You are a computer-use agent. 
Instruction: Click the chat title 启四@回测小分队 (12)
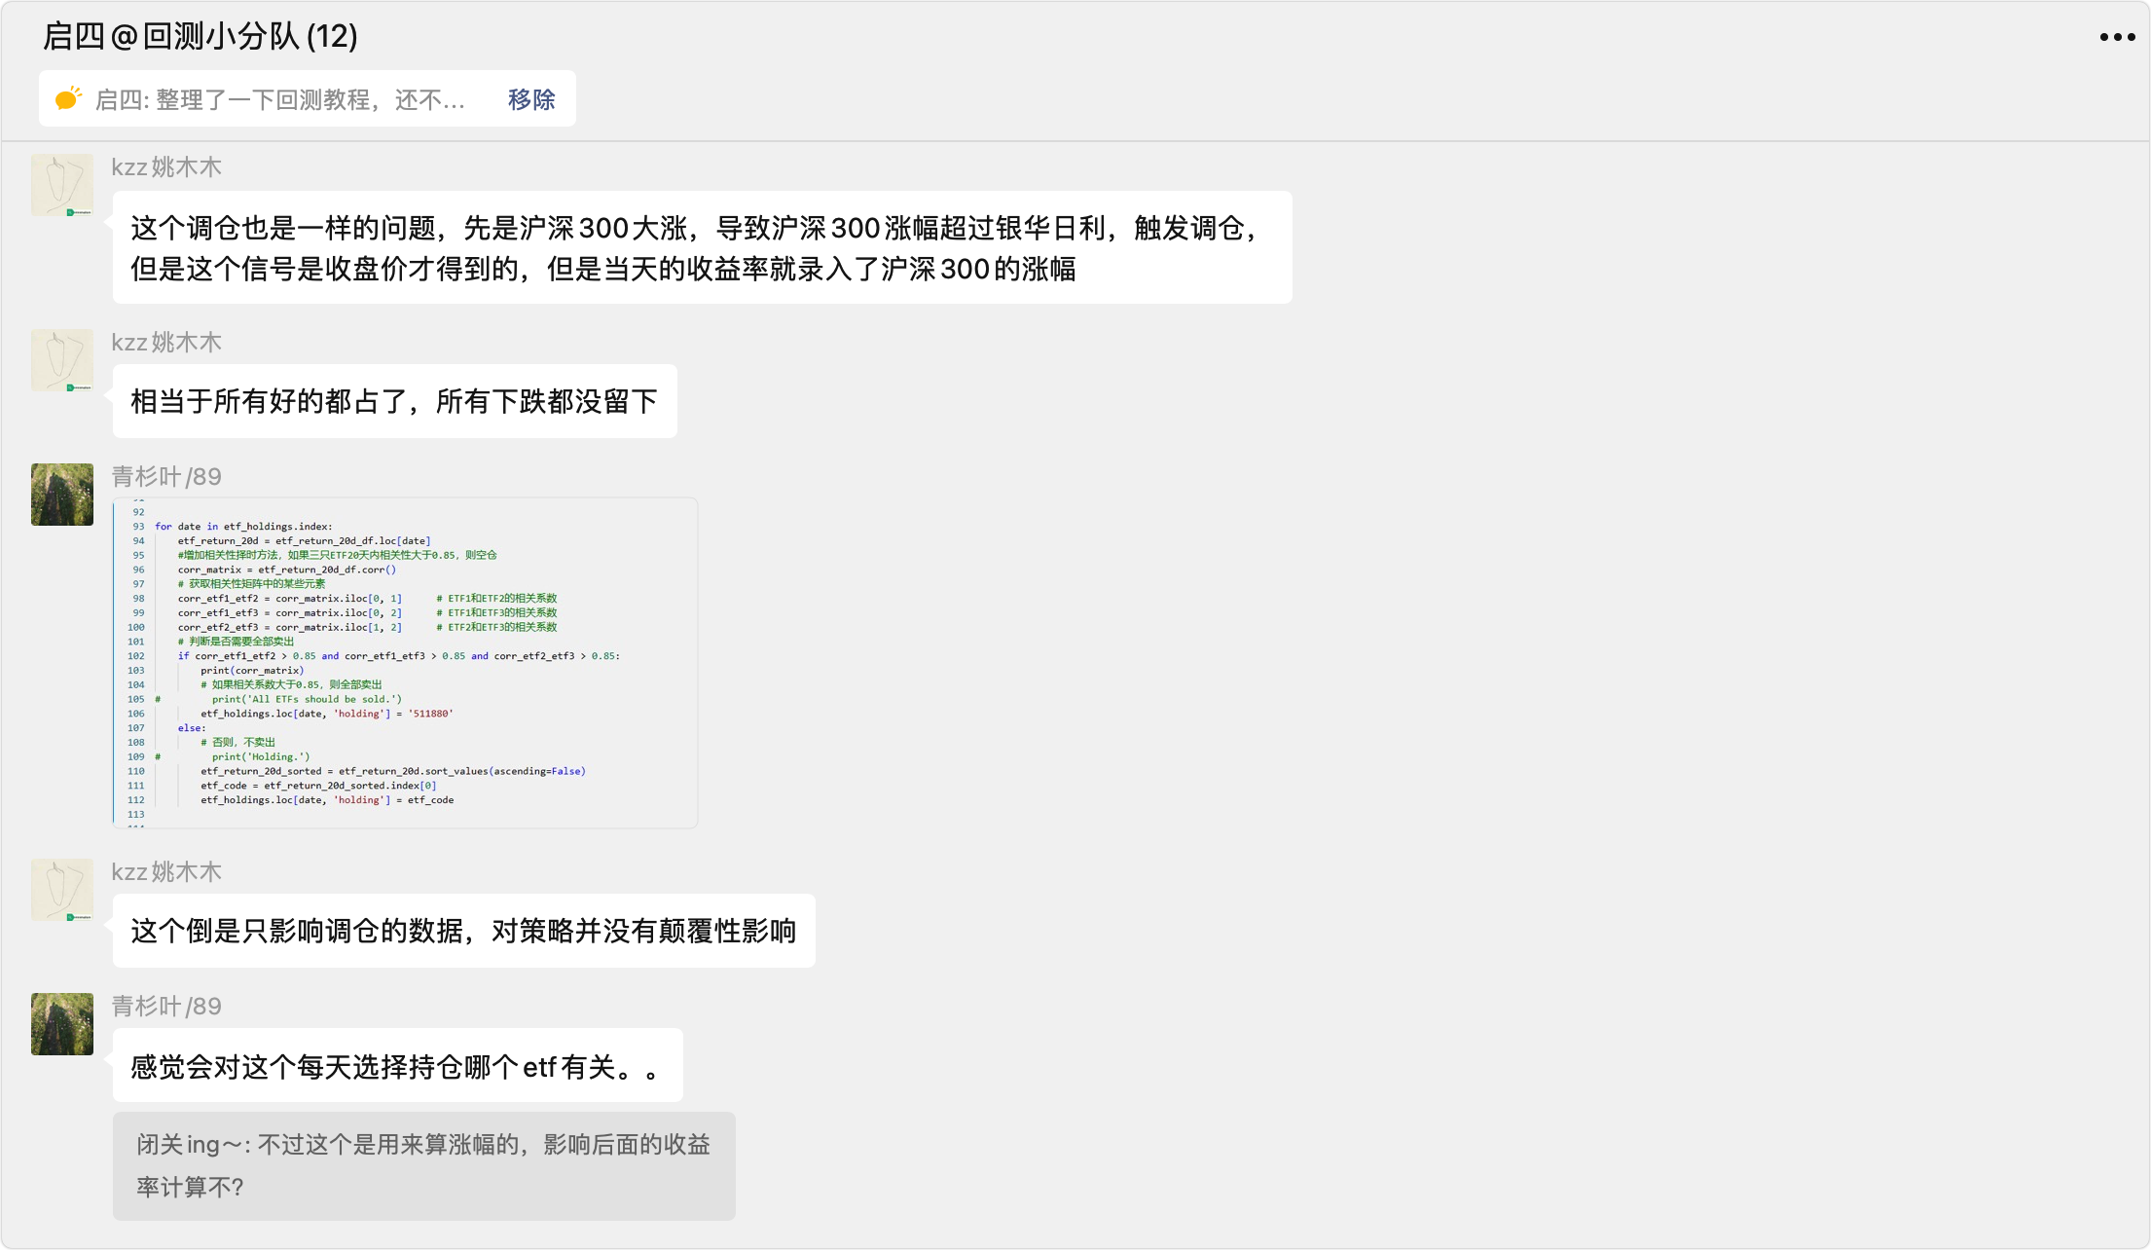(201, 37)
